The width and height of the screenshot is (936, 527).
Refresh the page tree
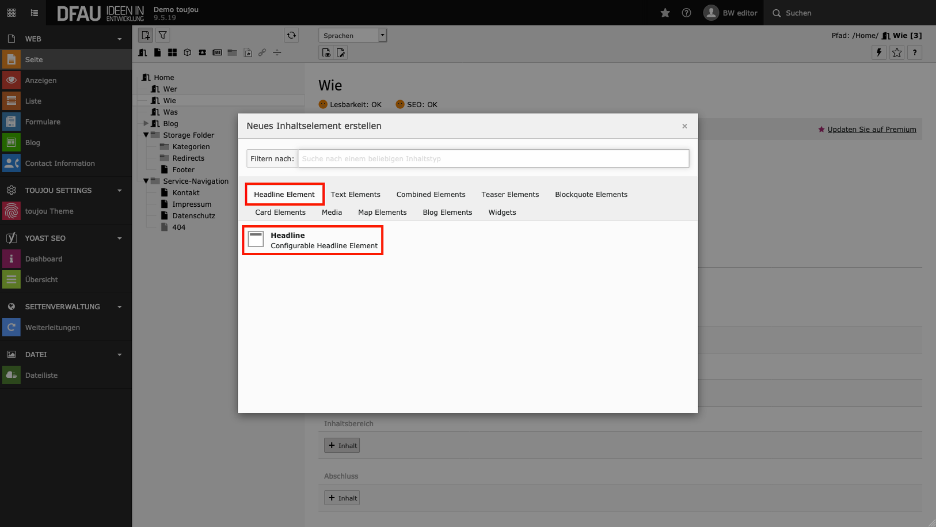[291, 36]
